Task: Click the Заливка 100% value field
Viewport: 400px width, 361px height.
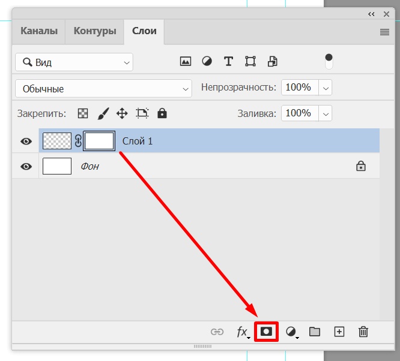Action: pos(300,113)
